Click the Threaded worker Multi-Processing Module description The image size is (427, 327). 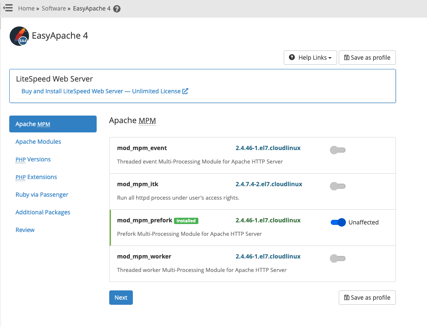click(x=202, y=270)
